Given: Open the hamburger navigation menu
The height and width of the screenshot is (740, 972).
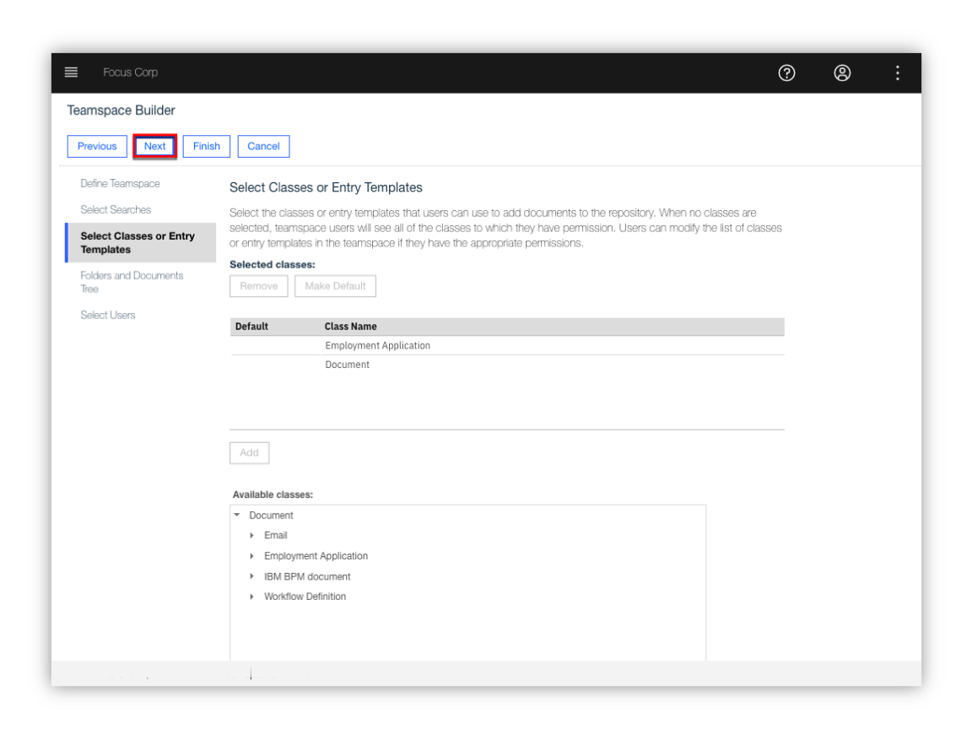Looking at the screenshot, I should tap(71, 73).
